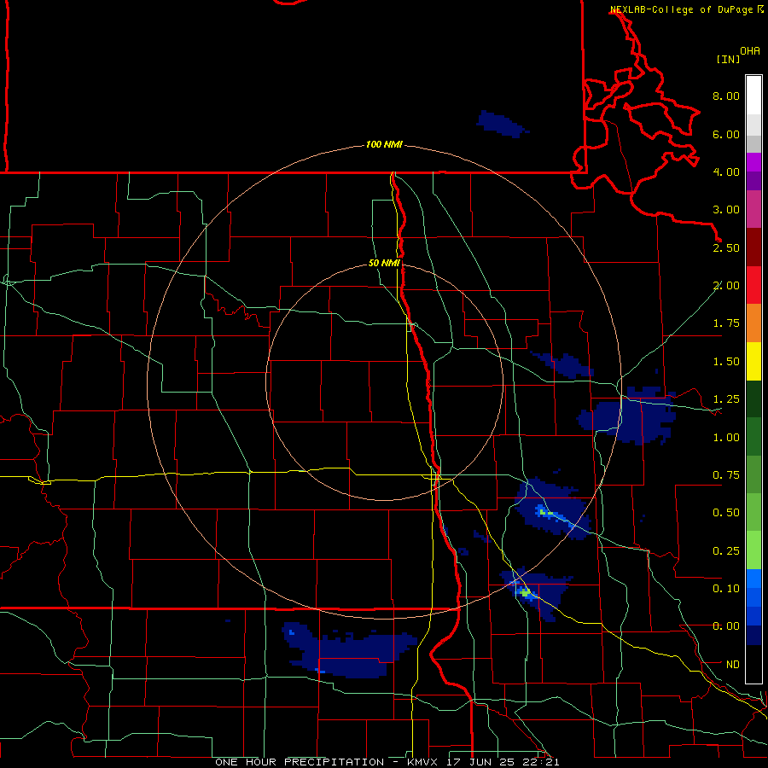Click the OHA product label above legend
Image resolution: width=768 pixels, height=768 pixels.
point(750,51)
